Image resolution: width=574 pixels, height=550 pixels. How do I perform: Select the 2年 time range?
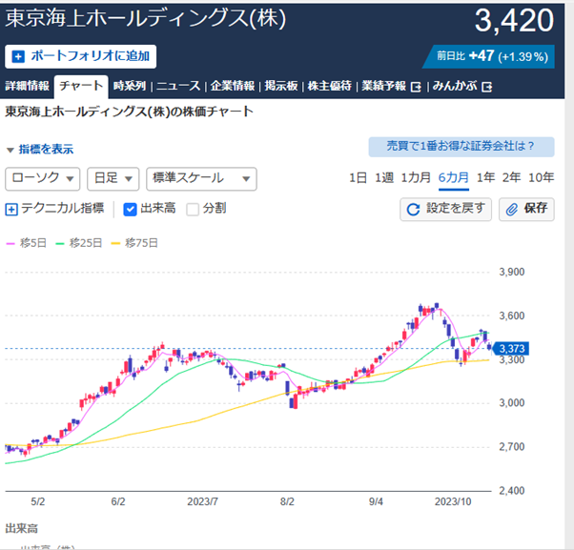click(511, 178)
